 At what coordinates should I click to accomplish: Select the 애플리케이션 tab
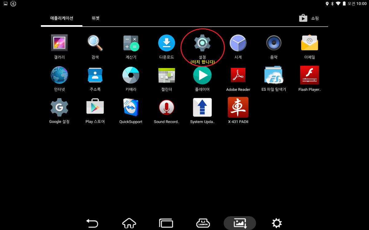[61, 18]
